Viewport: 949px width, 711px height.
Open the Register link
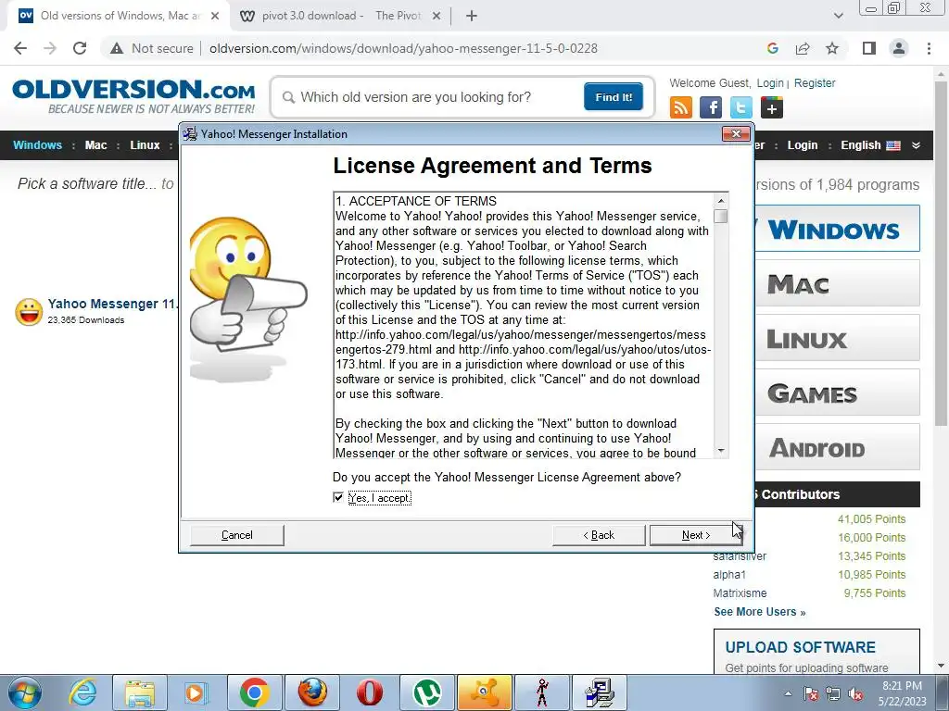point(815,82)
